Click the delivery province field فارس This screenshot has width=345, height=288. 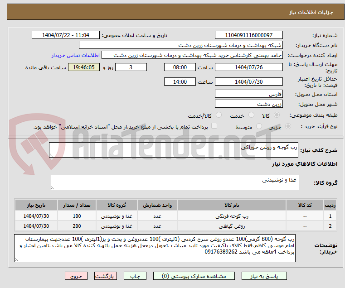248,94
